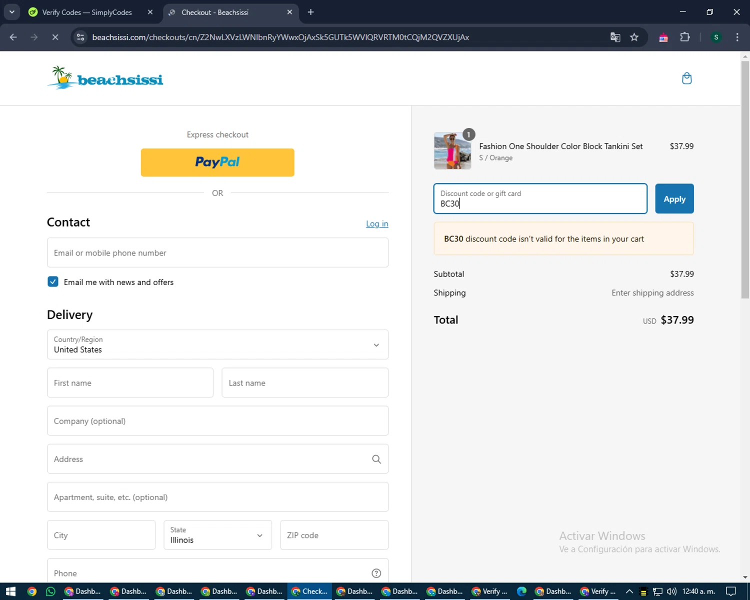Focus the Discount code or gift card field
The image size is (750, 600).
tap(540, 198)
